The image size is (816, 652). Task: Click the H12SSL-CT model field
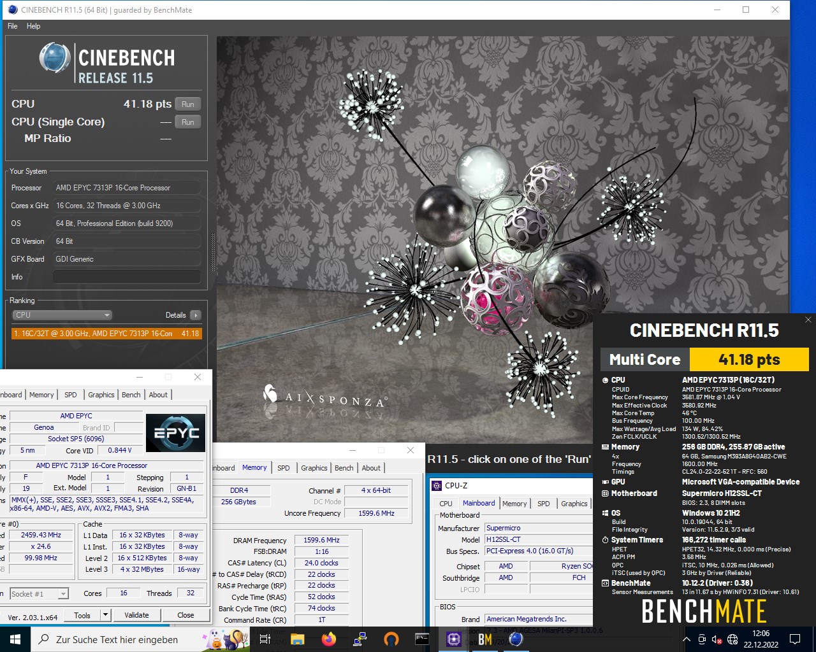tap(539, 539)
